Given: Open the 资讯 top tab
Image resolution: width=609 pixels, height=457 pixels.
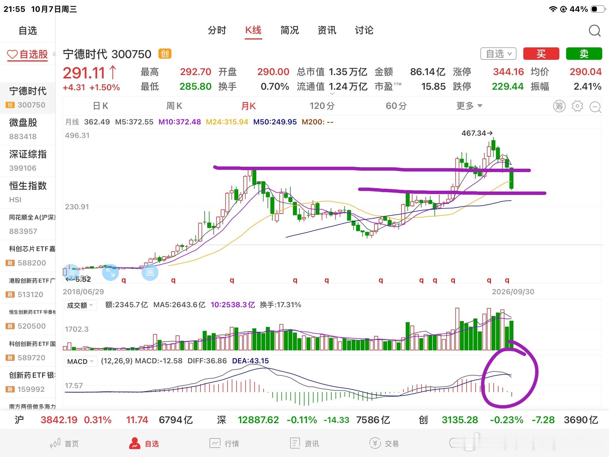Looking at the screenshot, I should (x=327, y=30).
